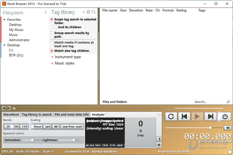Viewport: 233px width, 155px height.
Task: Skip to next track
Action: coord(210,116)
